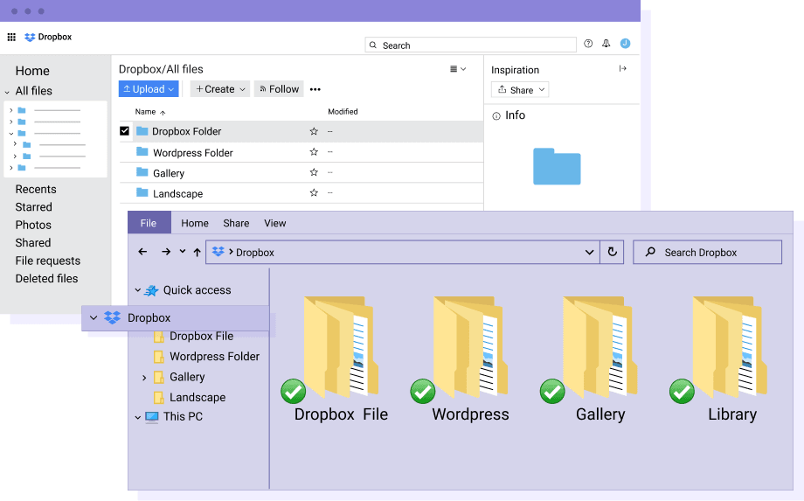This screenshot has height=501, width=804.
Task: Open the notifications bell icon
Action: click(x=606, y=44)
